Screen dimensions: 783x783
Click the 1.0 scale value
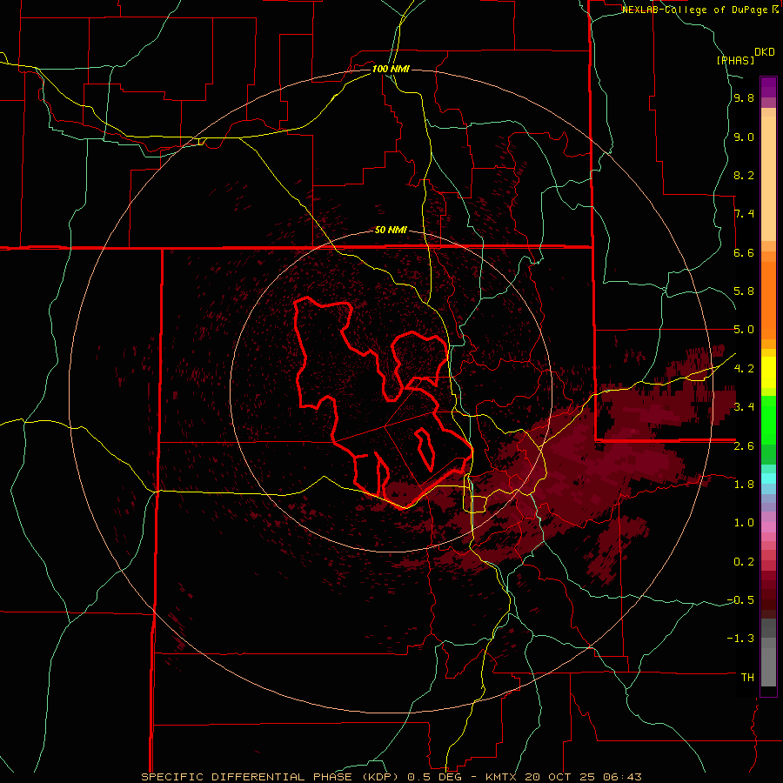point(744,523)
